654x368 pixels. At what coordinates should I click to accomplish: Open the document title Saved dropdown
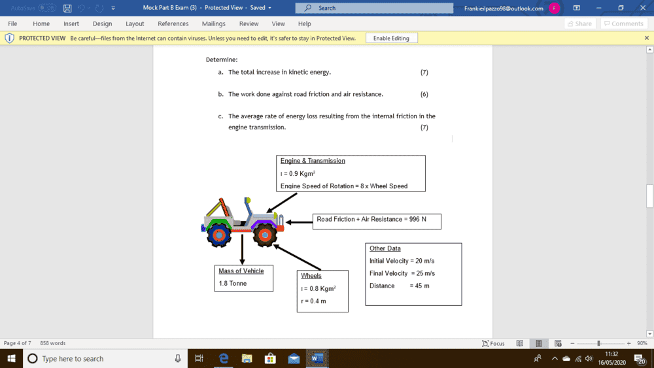269,8
